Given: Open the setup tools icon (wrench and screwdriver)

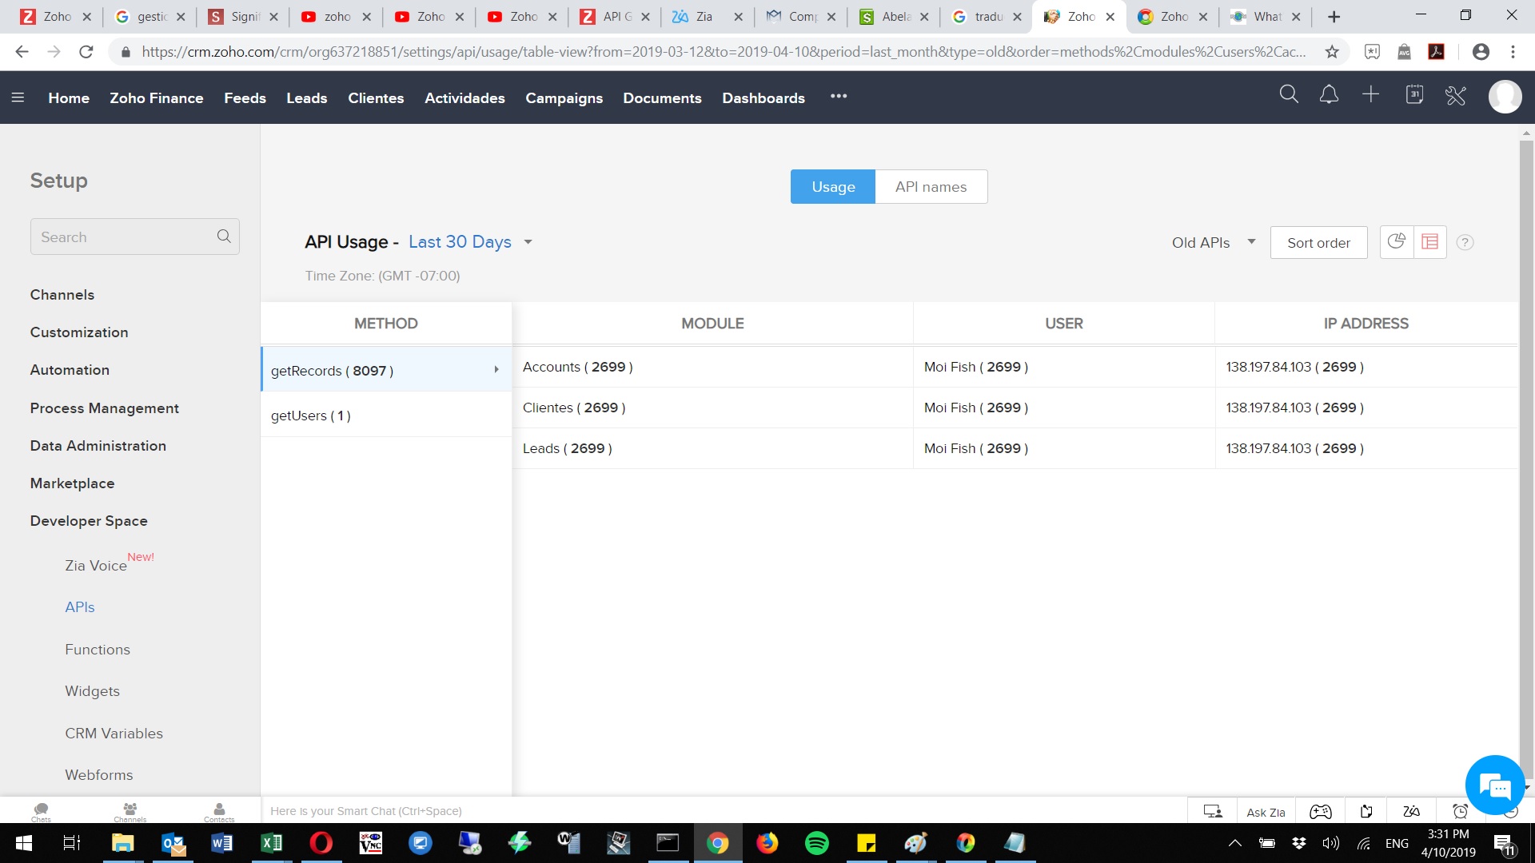Looking at the screenshot, I should tap(1456, 96).
